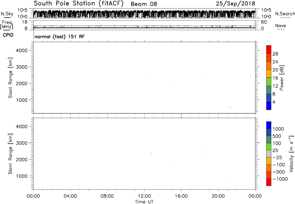Viewport: 295px width, 204px height.
Task: Click the 'N.Search' legend label
Action: [285, 14]
